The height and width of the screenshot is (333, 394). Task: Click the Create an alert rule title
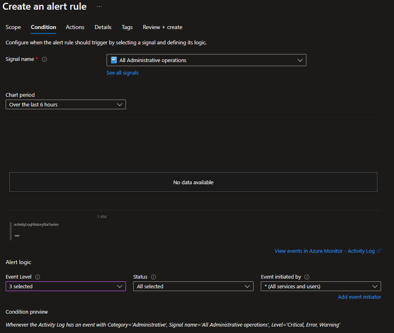[x=44, y=6]
